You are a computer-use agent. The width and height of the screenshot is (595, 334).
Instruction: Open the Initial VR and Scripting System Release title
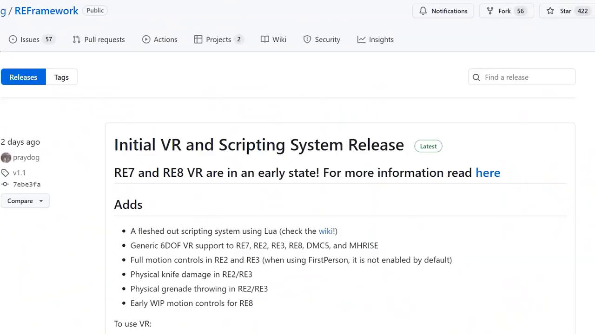(259, 145)
